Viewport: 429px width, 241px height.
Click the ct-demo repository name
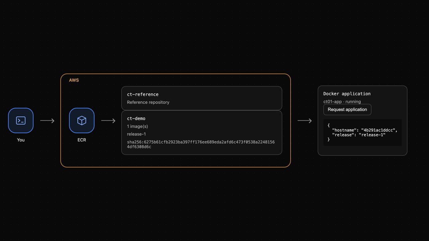tap(136, 118)
